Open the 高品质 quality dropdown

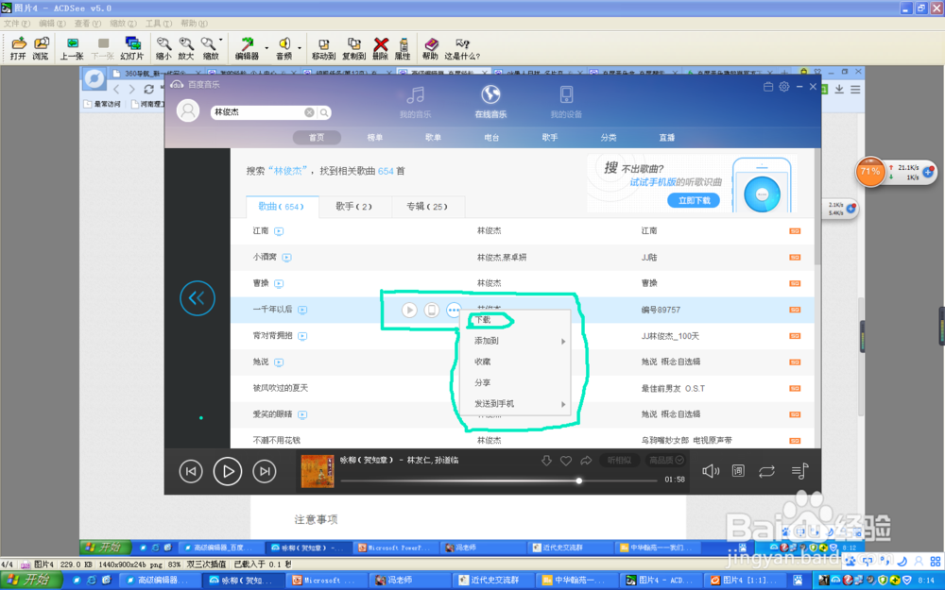[666, 461]
